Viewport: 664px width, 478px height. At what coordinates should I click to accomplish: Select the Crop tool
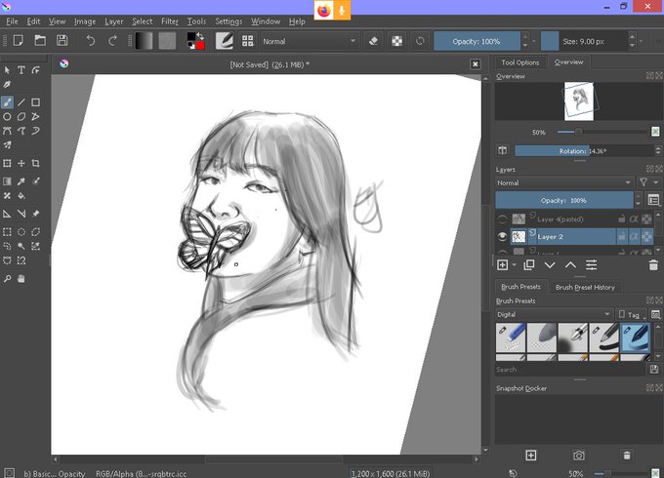click(x=35, y=163)
